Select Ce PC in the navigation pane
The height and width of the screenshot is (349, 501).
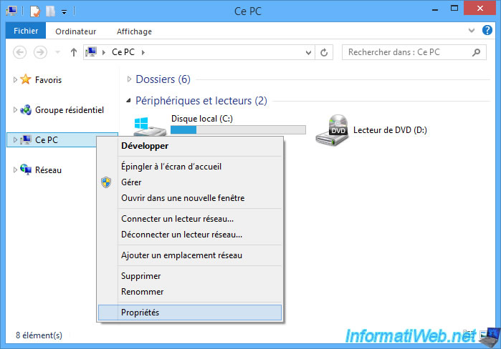pos(47,140)
